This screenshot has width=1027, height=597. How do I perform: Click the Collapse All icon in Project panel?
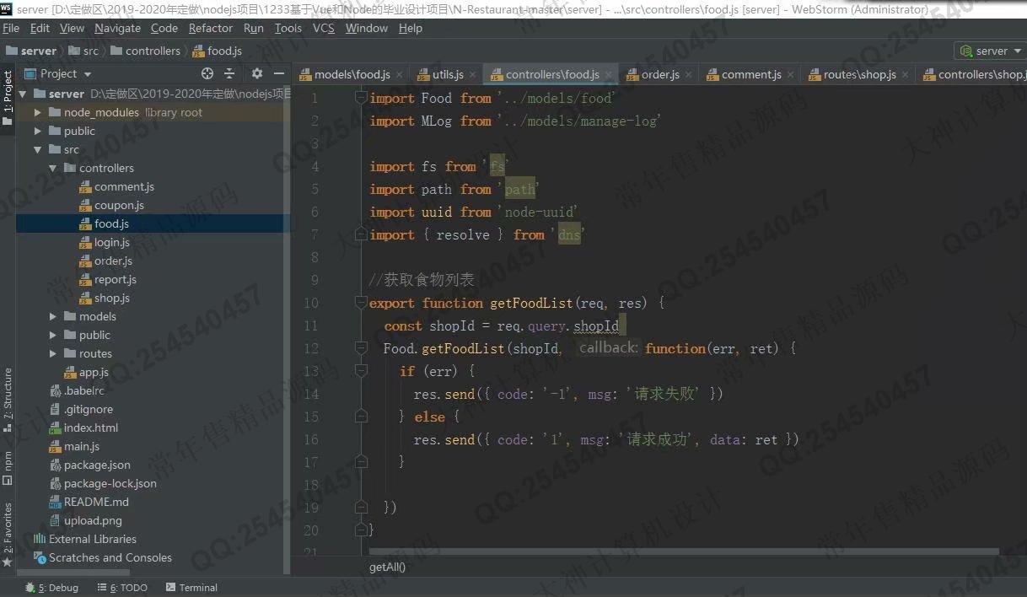tap(229, 74)
